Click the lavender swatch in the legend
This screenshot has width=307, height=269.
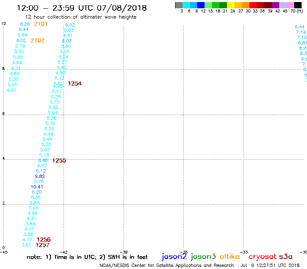pos(283,5)
